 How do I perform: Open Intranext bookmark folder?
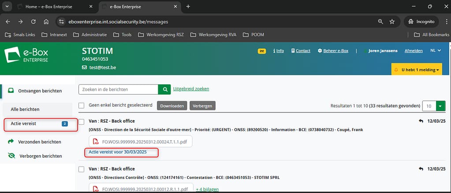point(54,35)
